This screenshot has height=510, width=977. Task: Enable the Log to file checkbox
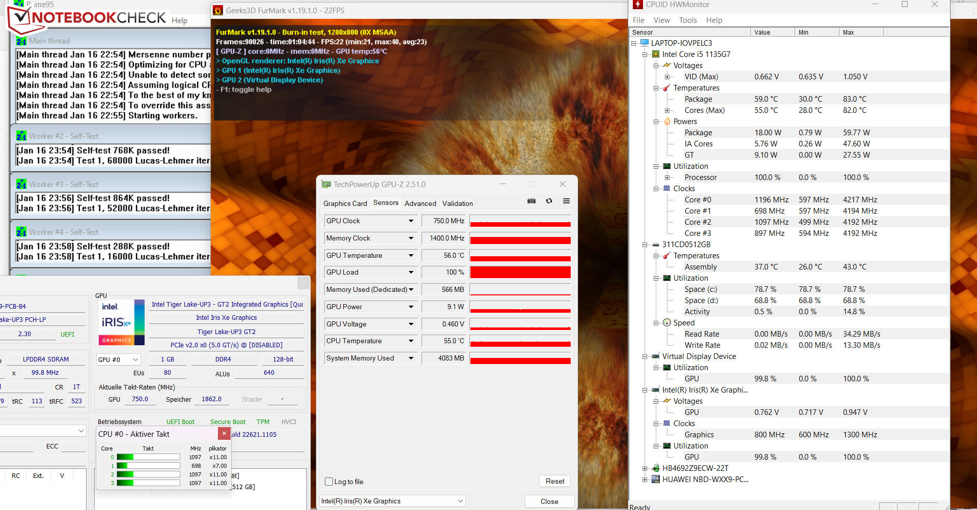click(x=329, y=482)
